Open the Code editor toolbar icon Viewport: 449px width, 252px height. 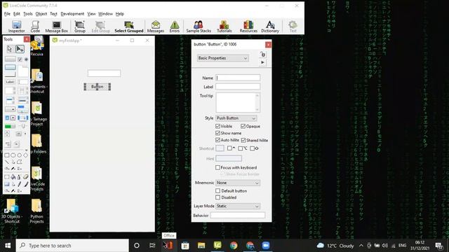(x=35, y=27)
